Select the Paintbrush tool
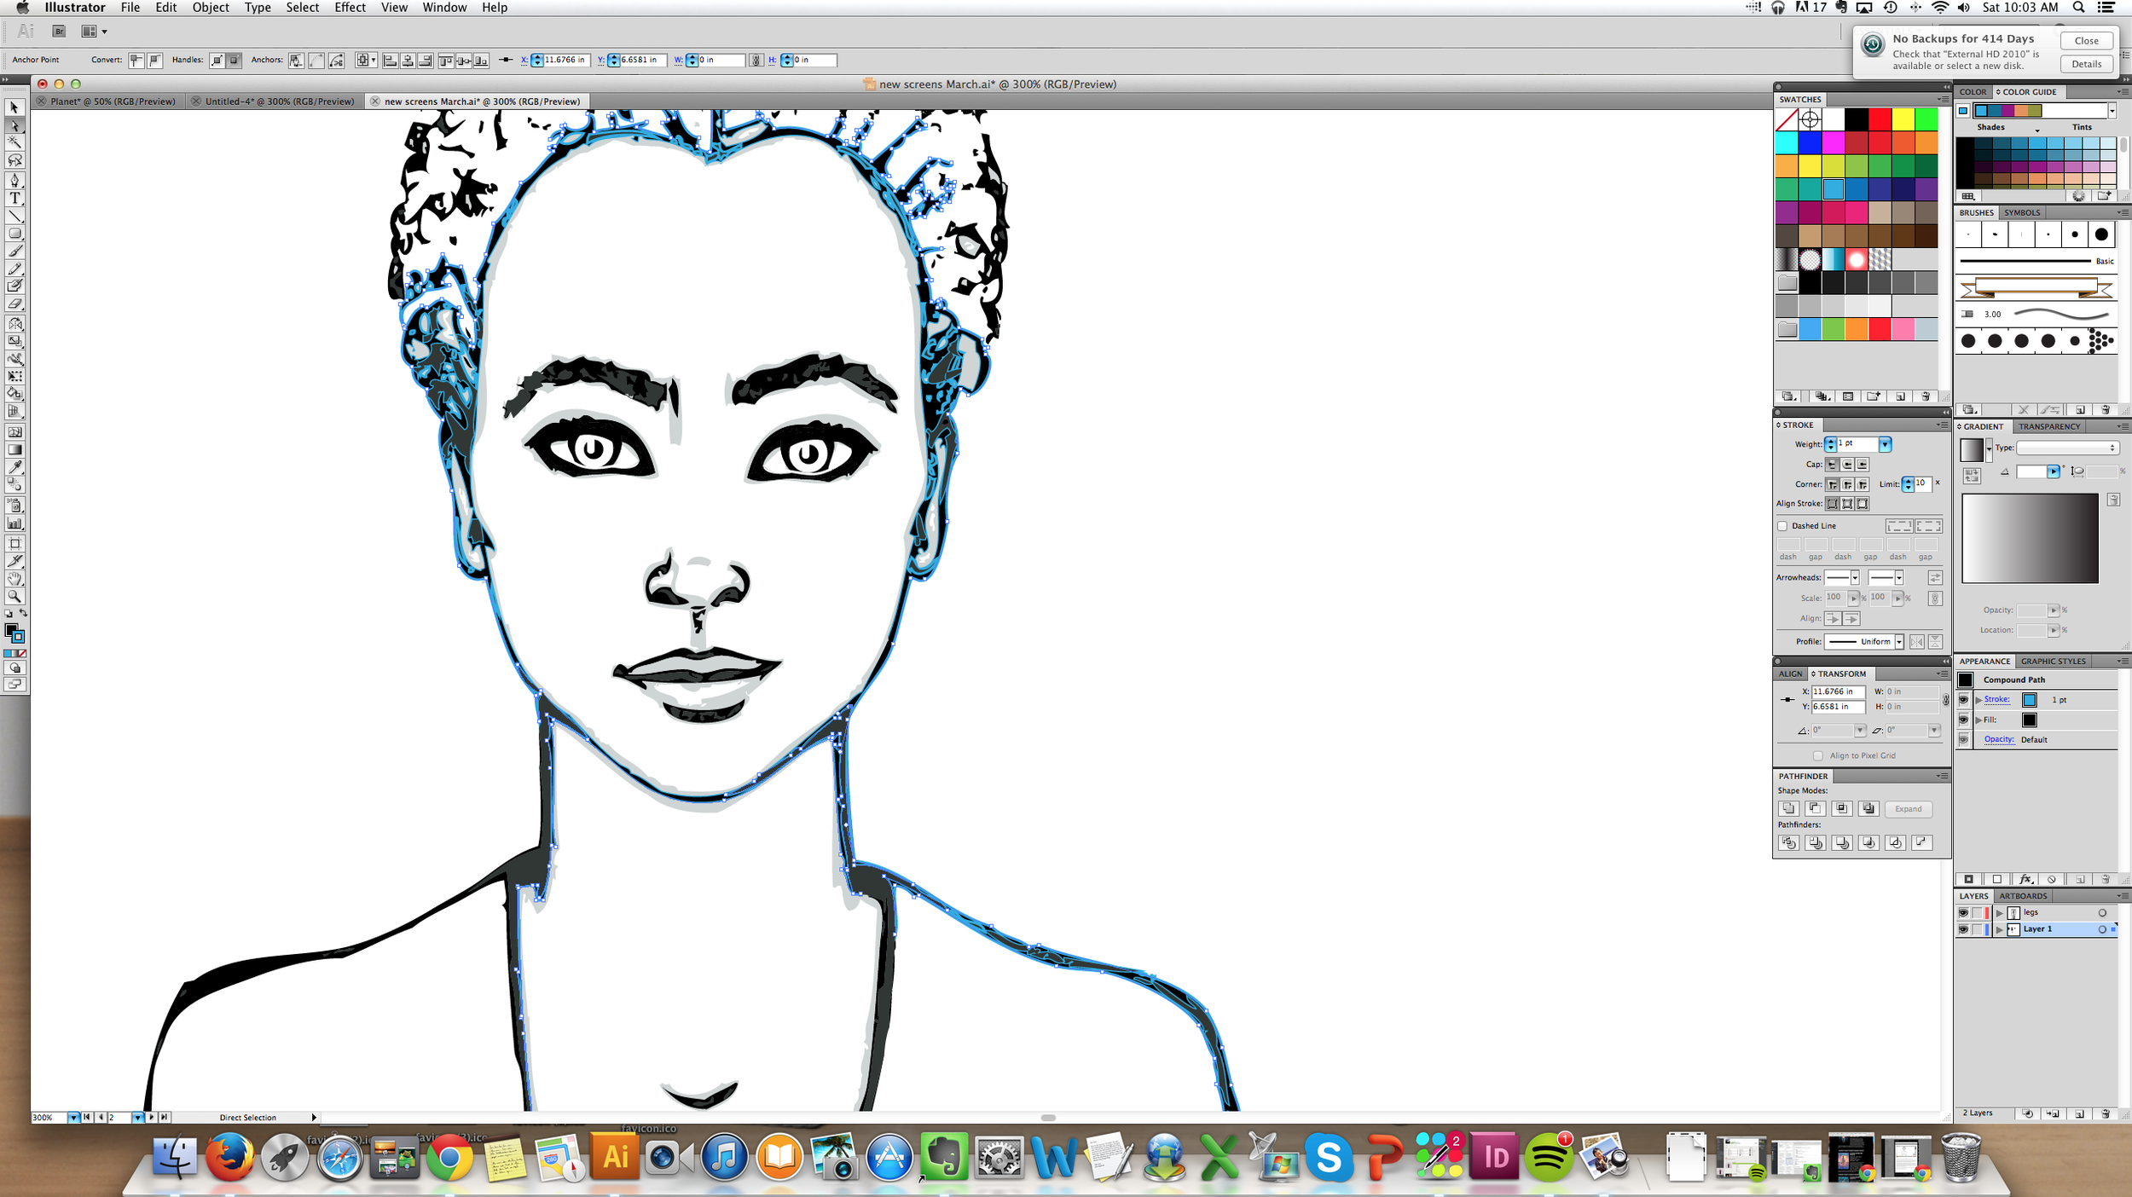2132x1197 pixels. 14,251
